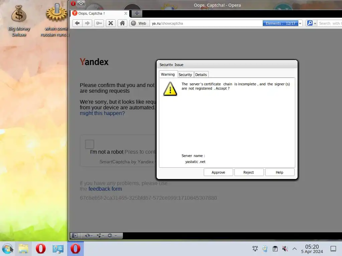Expand the Opera Link sync dropdown arrow
This screenshot has width=342, height=256.
coord(92,236)
